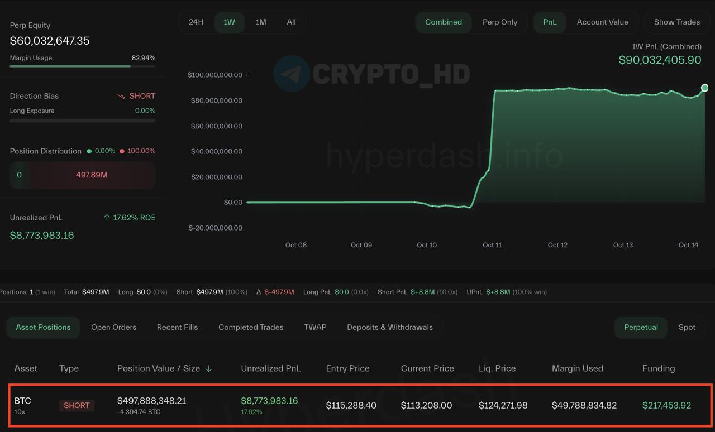Screen dimensions: 715x432
Task: Open the Completed Trades tab
Action: pos(251,327)
